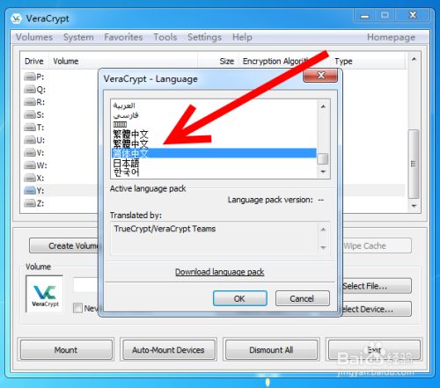440x388 pixels.
Task: Click the Type column header
Action: pyautogui.click(x=369, y=62)
